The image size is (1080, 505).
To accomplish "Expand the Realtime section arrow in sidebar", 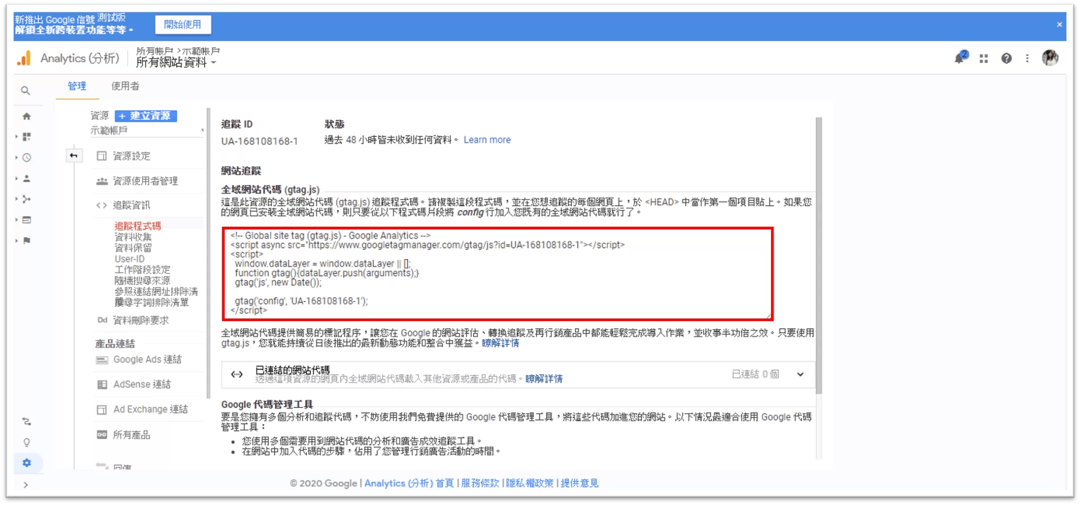I will click(x=16, y=157).
